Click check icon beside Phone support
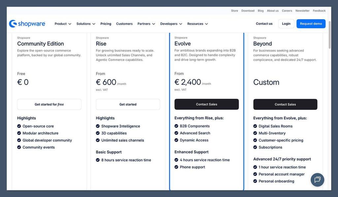The image size is (338, 197). click(x=176, y=167)
